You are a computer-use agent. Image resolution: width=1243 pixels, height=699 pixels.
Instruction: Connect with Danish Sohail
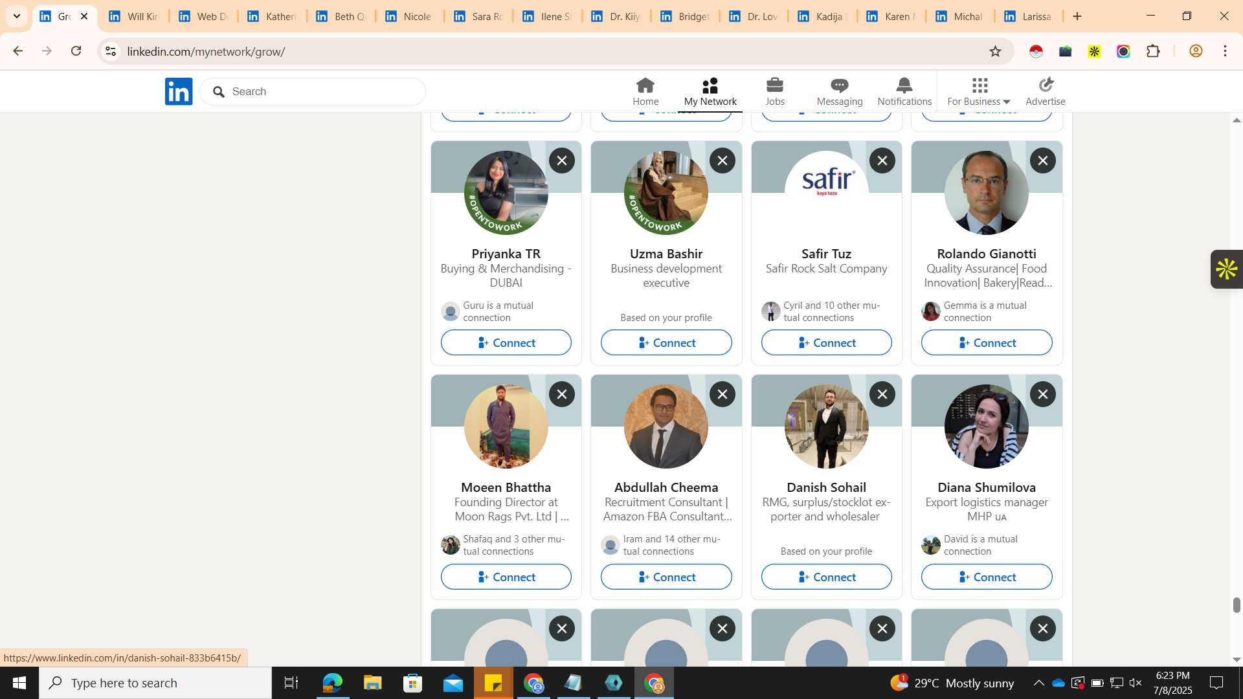click(x=826, y=577)
